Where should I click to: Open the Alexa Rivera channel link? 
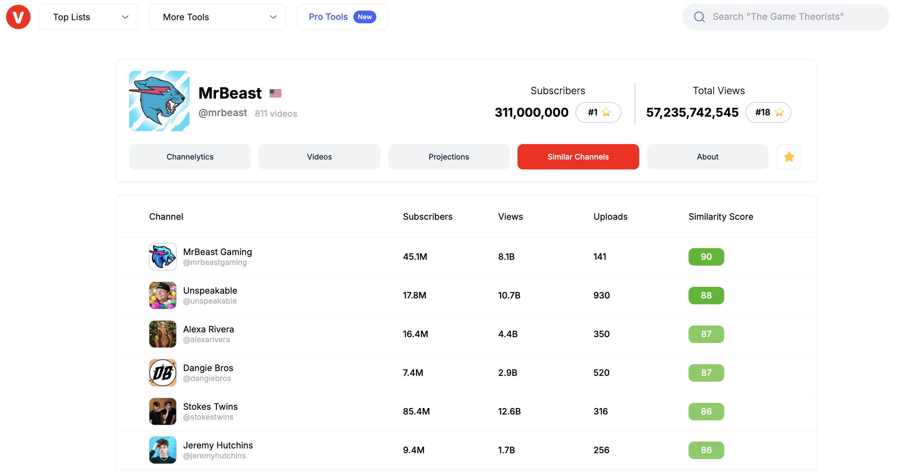pos(208,329)
